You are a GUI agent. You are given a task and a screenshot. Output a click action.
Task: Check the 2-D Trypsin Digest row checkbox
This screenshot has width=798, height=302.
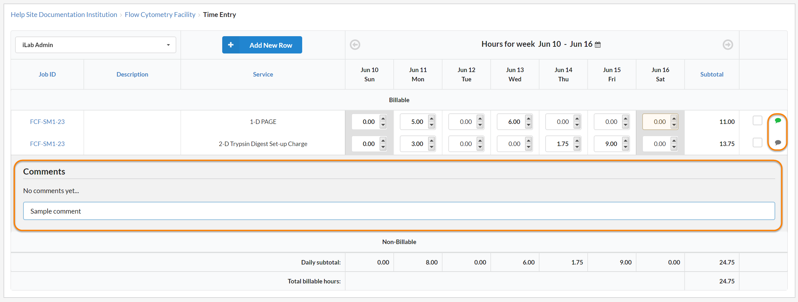point(757,143)
